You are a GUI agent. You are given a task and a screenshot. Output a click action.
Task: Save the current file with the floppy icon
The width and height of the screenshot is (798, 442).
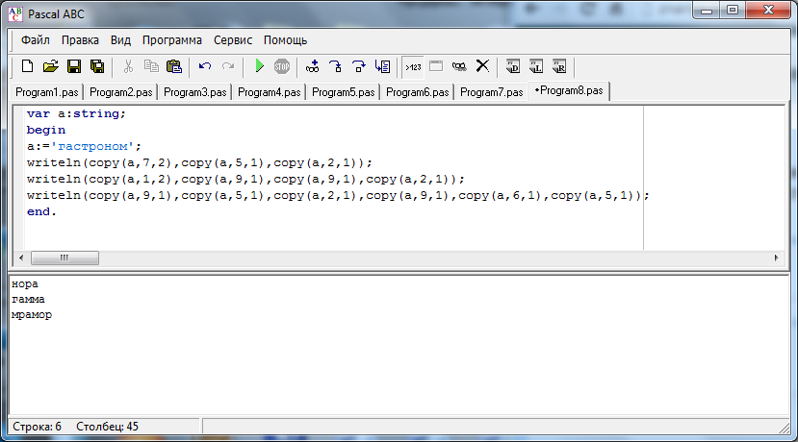point(74,66)
